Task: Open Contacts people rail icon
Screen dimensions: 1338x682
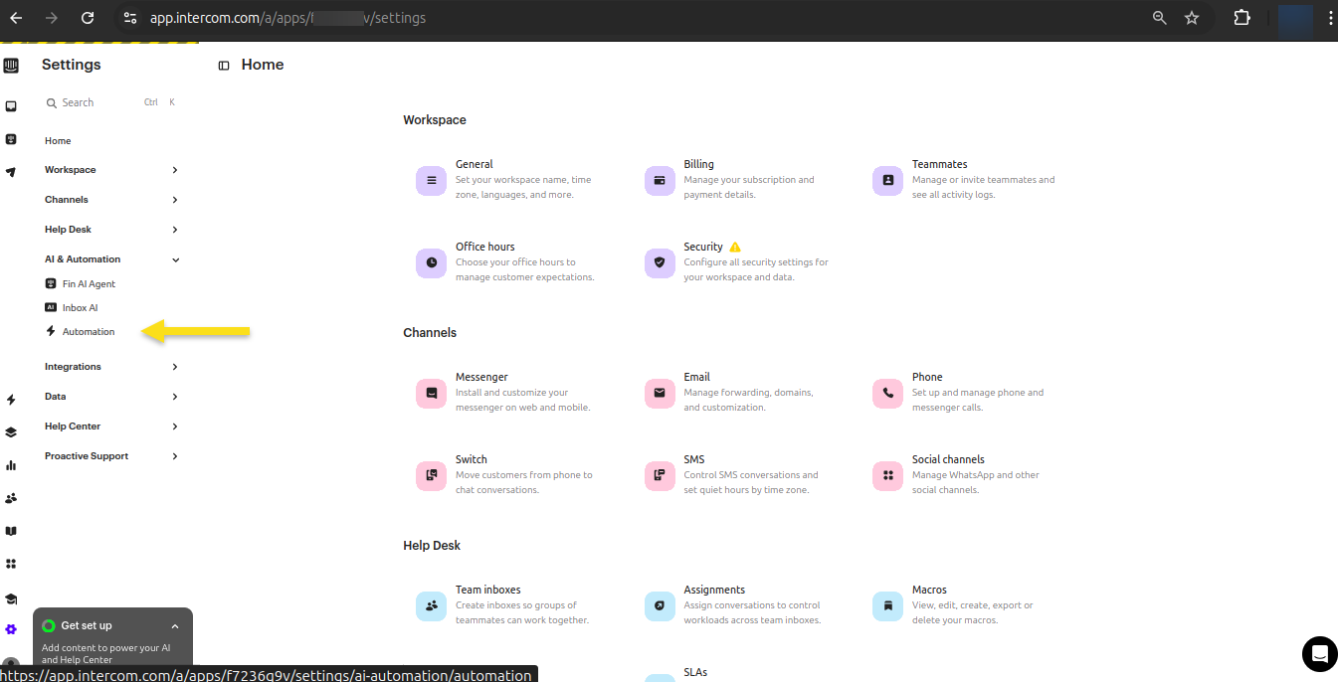Action: tap(11, 498)
